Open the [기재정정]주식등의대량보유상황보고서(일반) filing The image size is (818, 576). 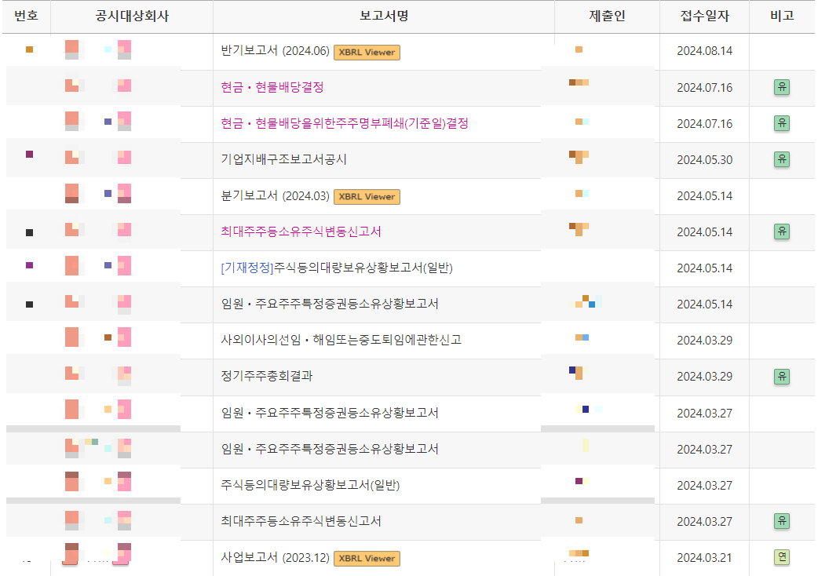[x=338, y=268]
